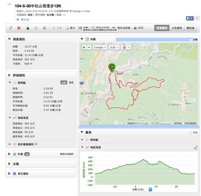Toggle the 平均 average checkbox in charts
201x196 pixels.
click(190, 133)
